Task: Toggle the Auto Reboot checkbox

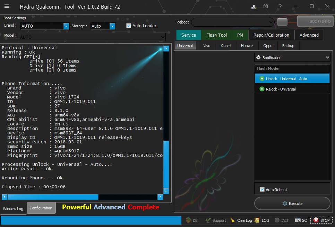Action: pyautogui.click(x=262, y=190)
